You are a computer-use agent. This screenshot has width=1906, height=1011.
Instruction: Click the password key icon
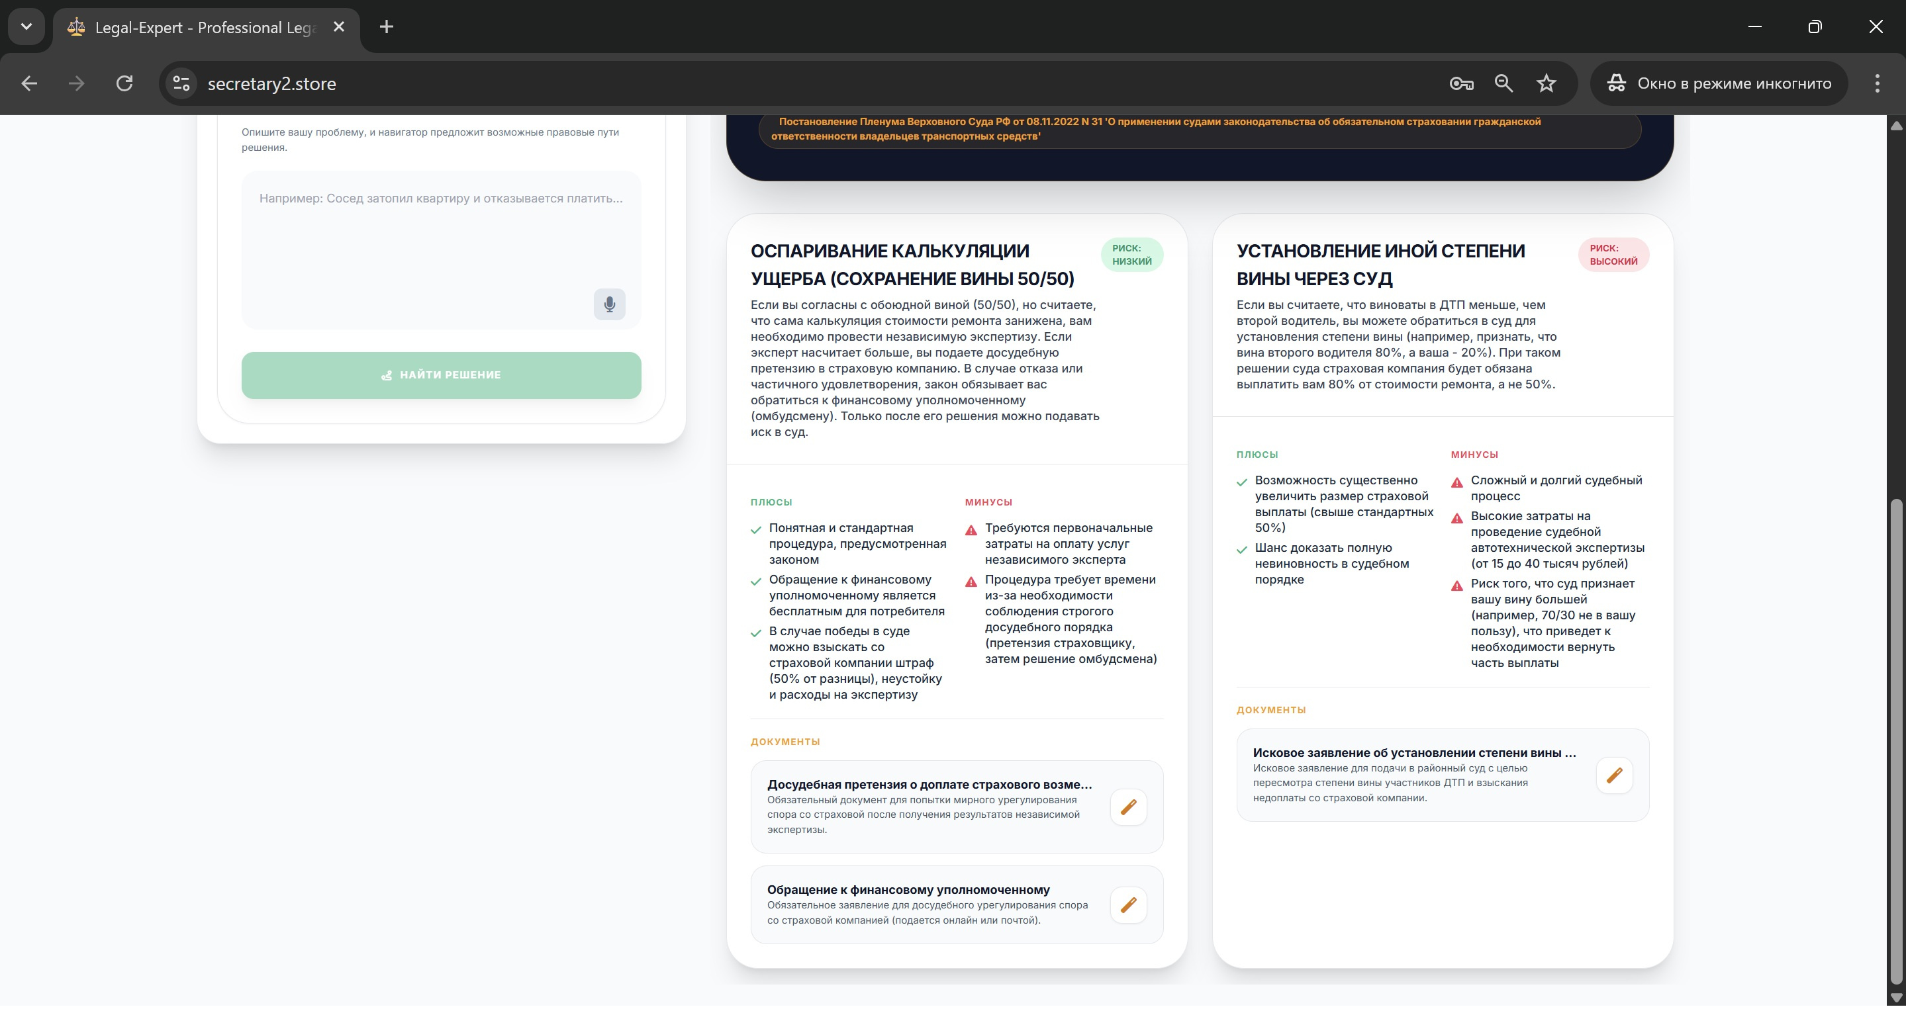1460,83
